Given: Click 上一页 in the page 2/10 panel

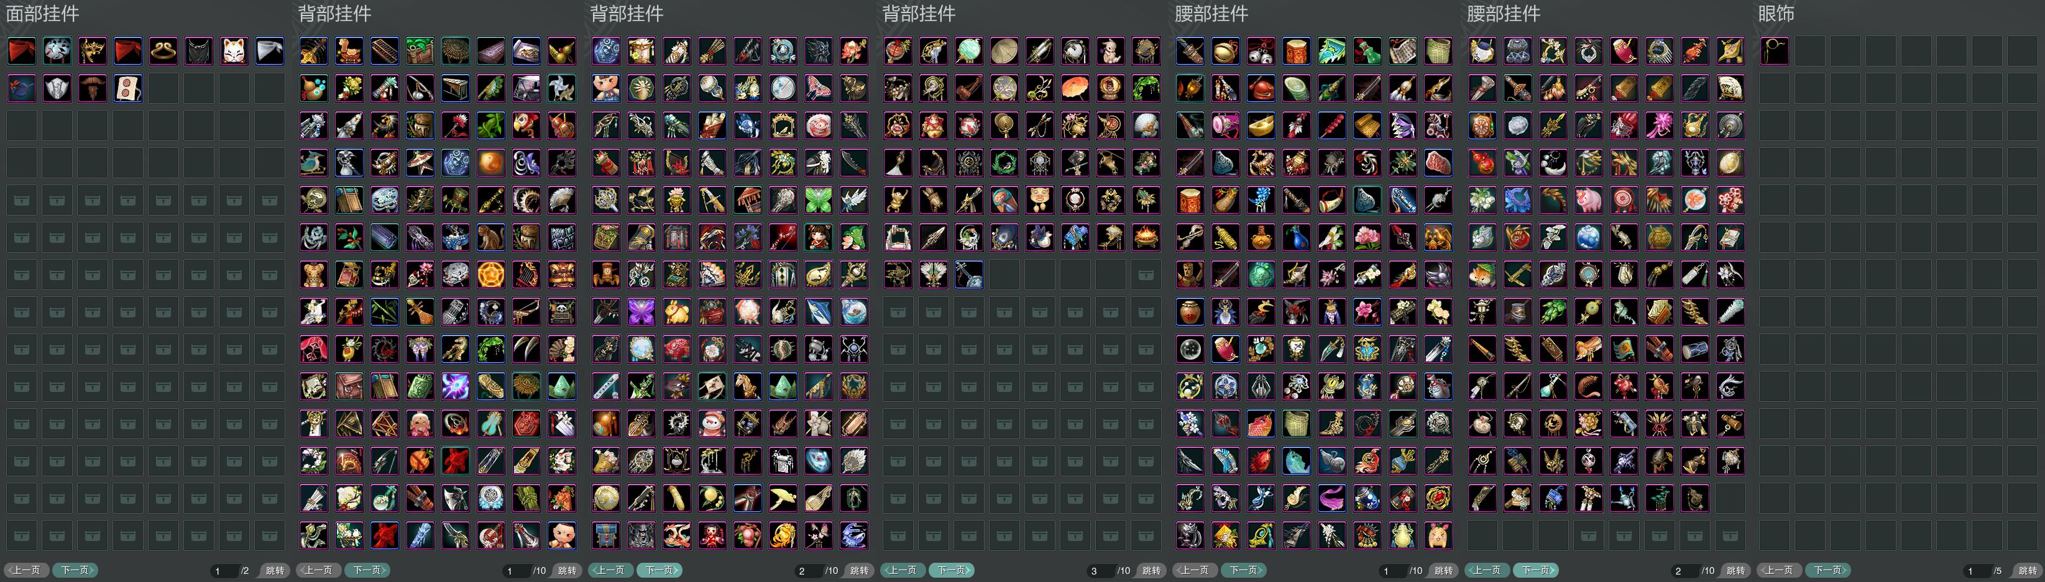Looking at the screenshot, I should (x=610, y=570).
